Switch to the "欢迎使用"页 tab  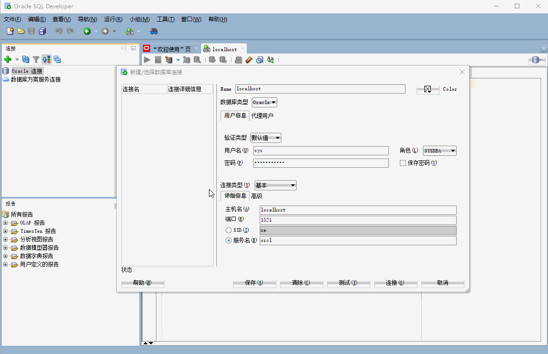(x=172, y=49)
